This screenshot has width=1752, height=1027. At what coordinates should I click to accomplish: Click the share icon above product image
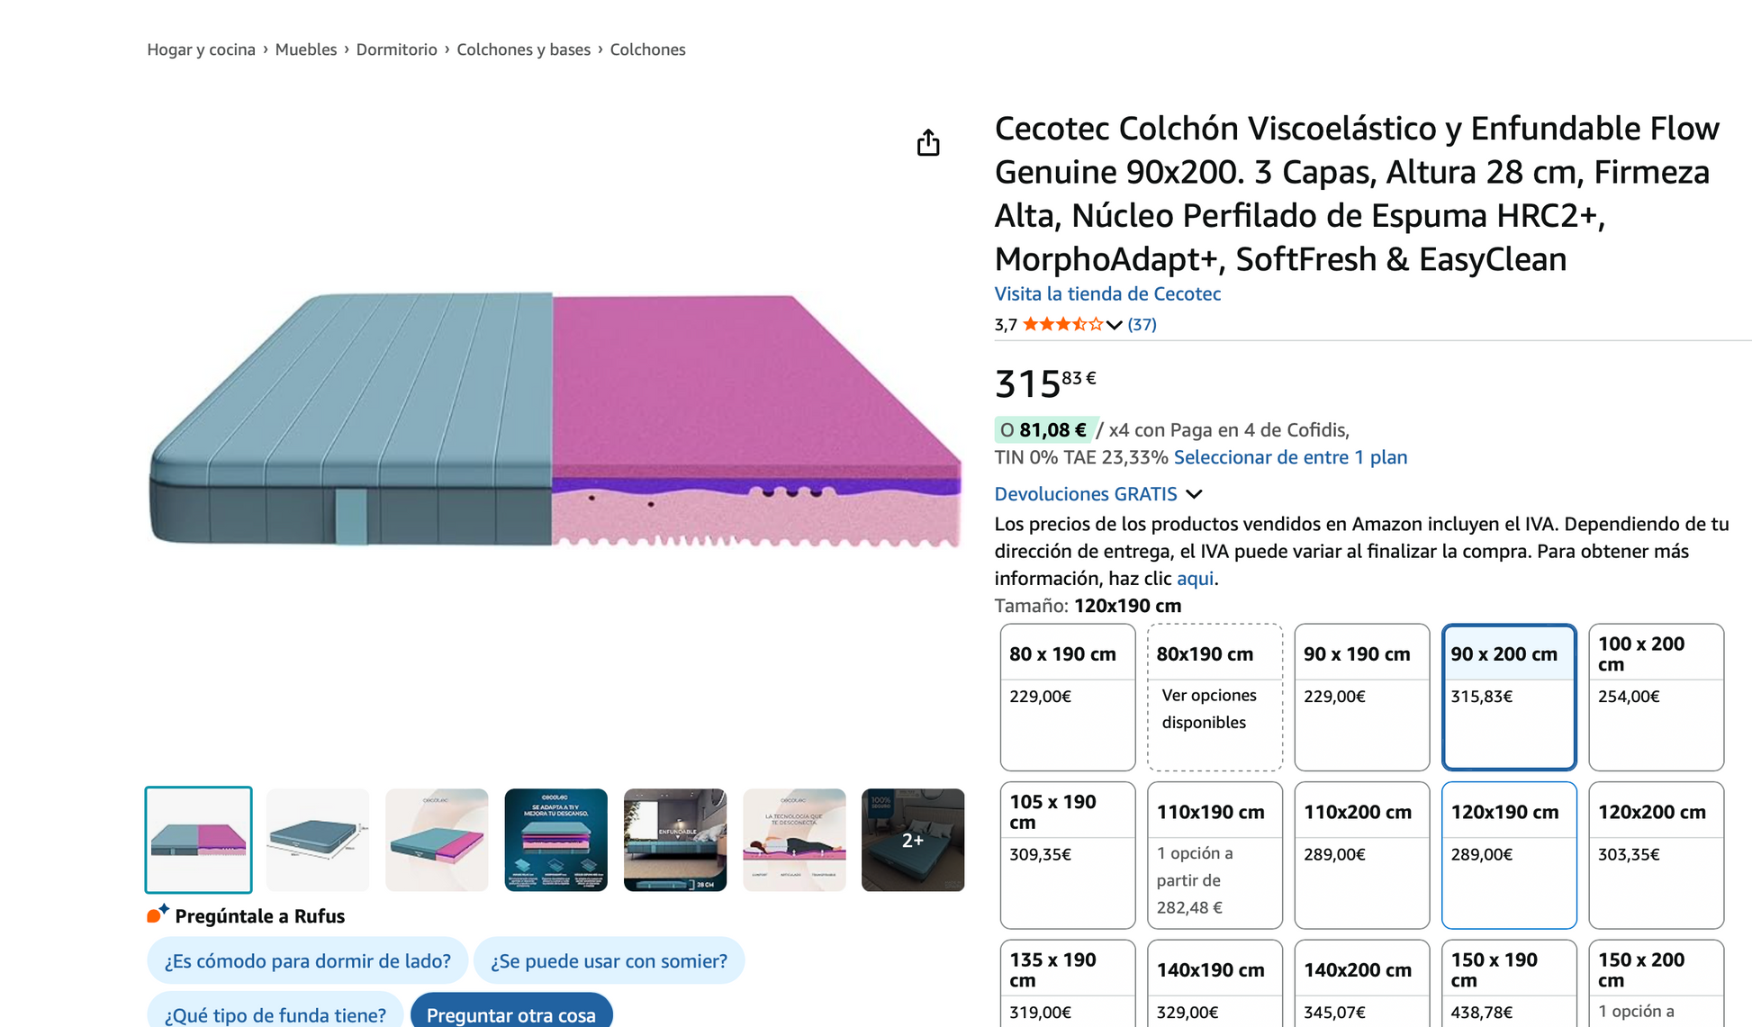(928, 143)
